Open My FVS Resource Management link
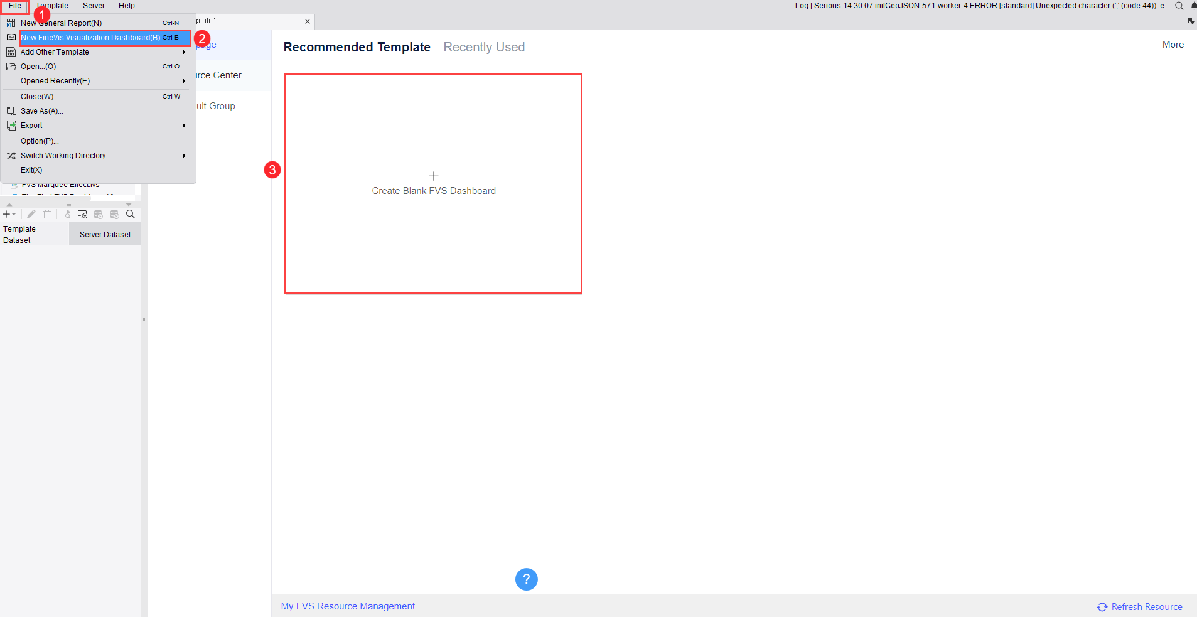 [x=348, y=606]
